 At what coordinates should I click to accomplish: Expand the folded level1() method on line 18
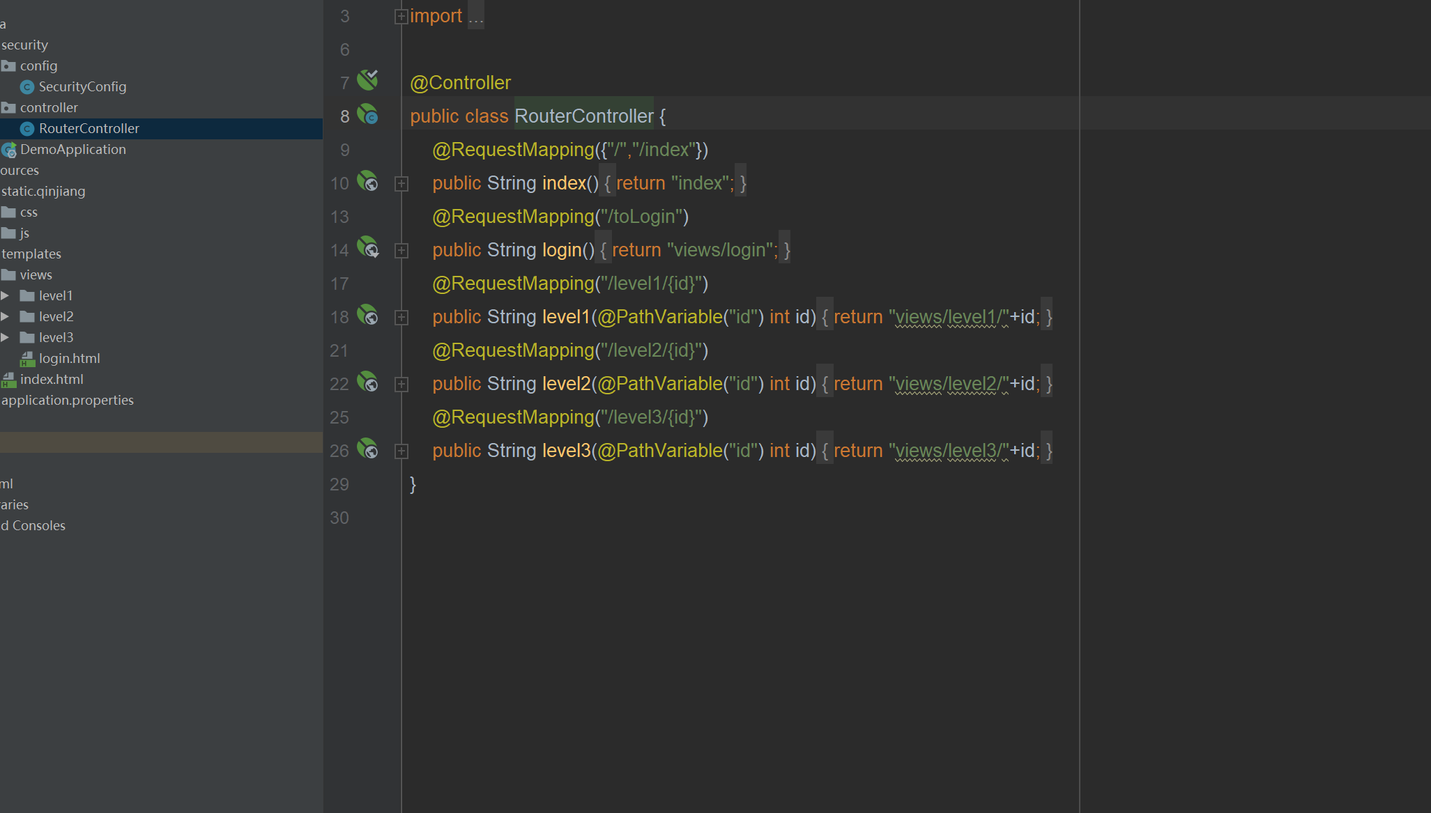pos(401,318)
